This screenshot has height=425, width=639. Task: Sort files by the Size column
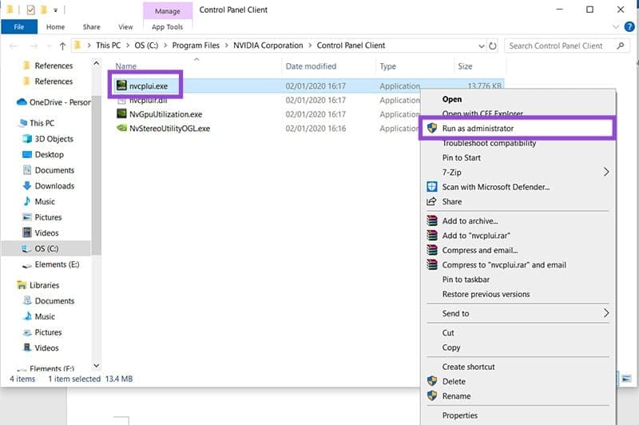pyautogui.click(x=465, y=66)
